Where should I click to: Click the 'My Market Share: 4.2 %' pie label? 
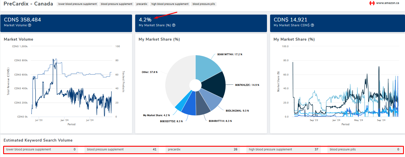[x=156, y=115]
